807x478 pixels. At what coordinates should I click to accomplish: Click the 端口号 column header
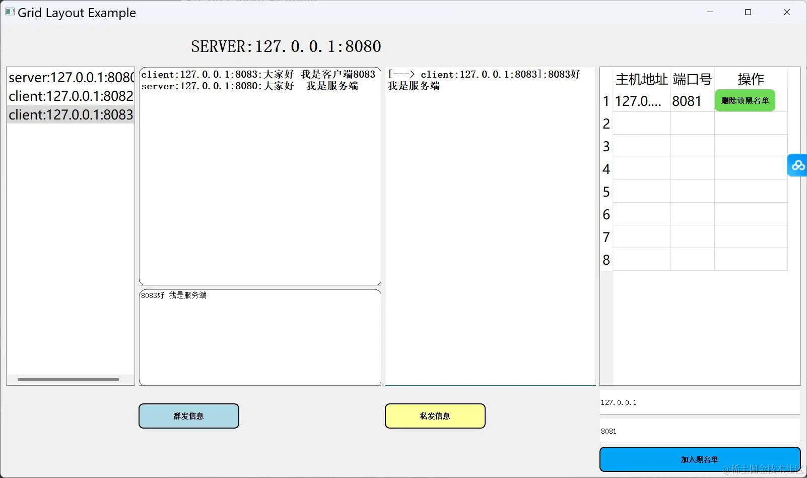[692, 79]
